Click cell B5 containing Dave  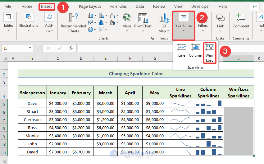32,103
